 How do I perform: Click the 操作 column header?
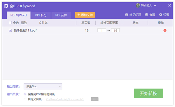[161, 23]
